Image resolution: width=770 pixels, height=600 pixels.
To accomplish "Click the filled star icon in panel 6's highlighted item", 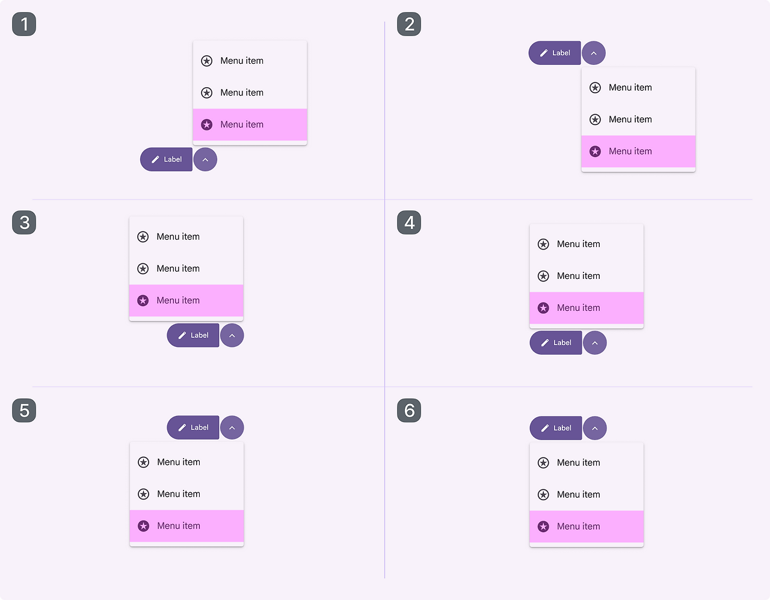I will 543,527.
